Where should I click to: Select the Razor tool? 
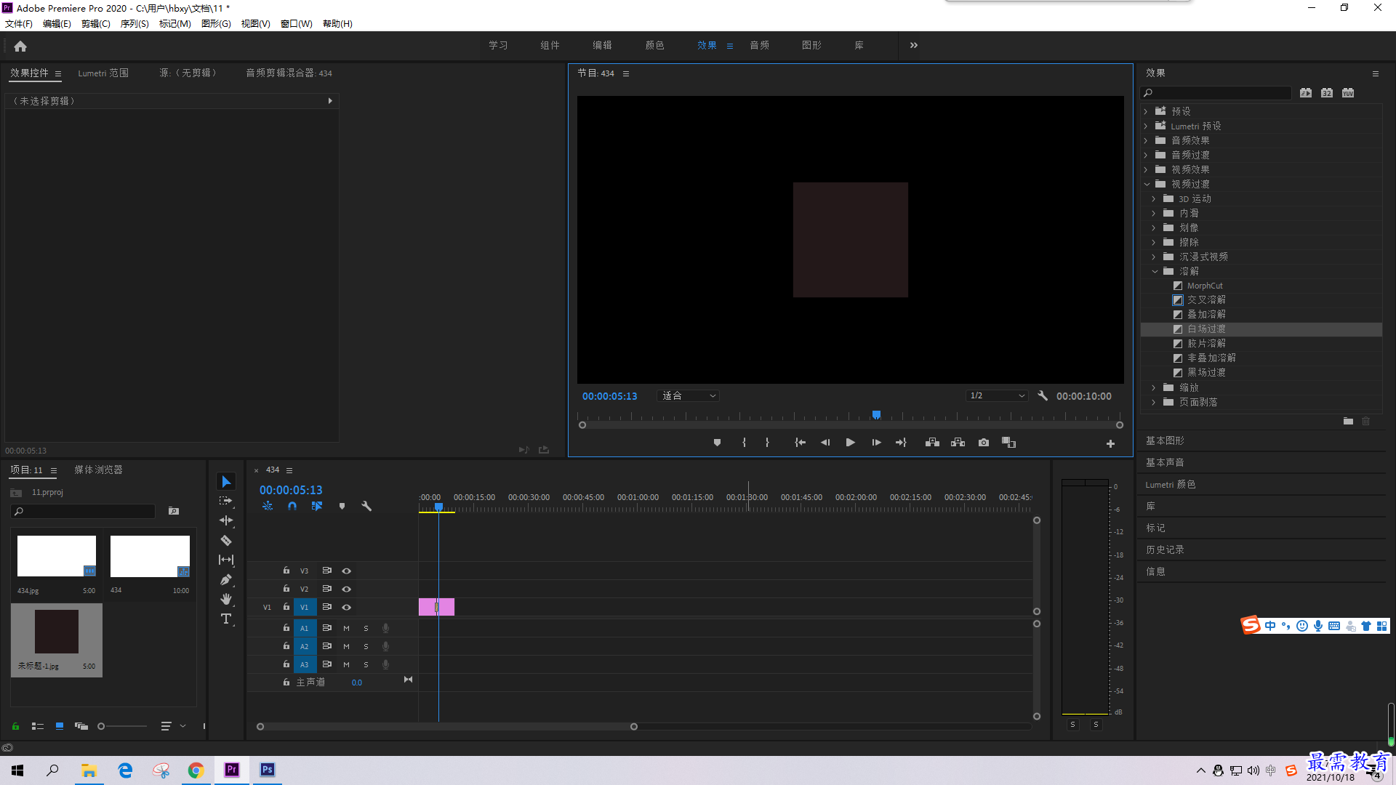click(x=226, y=540)
